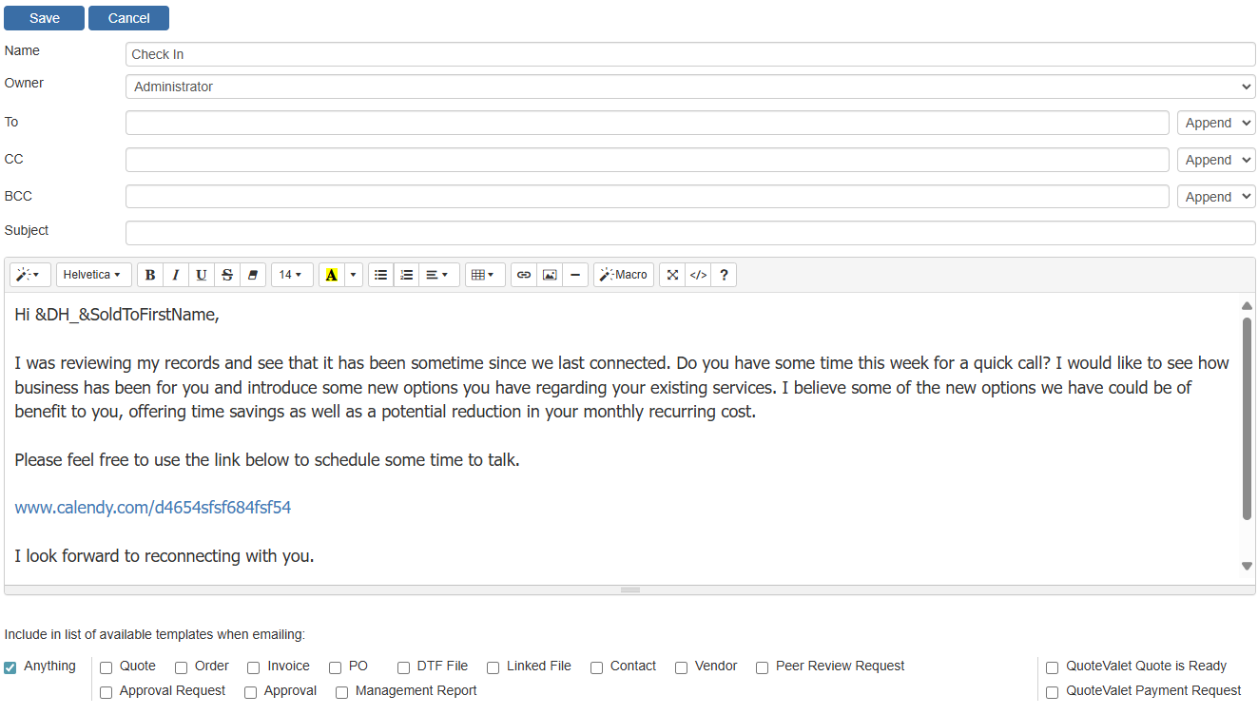Image resolution: width=1258 pixels, height=715 pixels.
Task: Open the Owner dropdown showing Administrator
Action: 690,87
